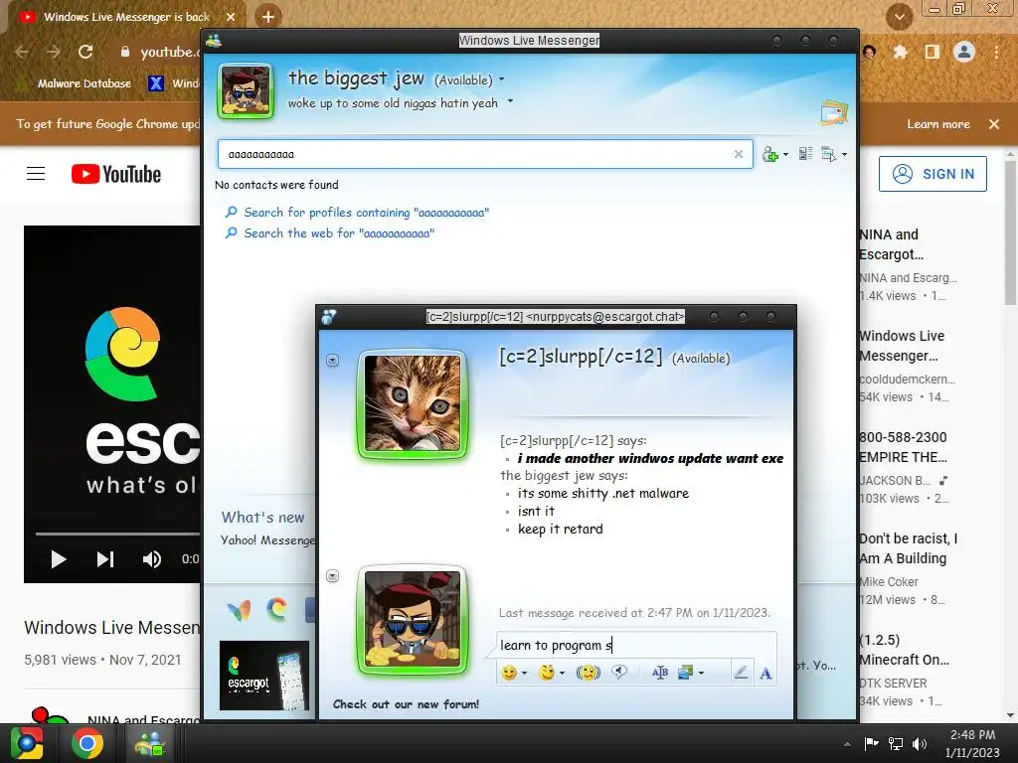The height and width of the screenshot is (763, 1018).
Task: Open the Start button on taskbar
Action: [27, 743]
